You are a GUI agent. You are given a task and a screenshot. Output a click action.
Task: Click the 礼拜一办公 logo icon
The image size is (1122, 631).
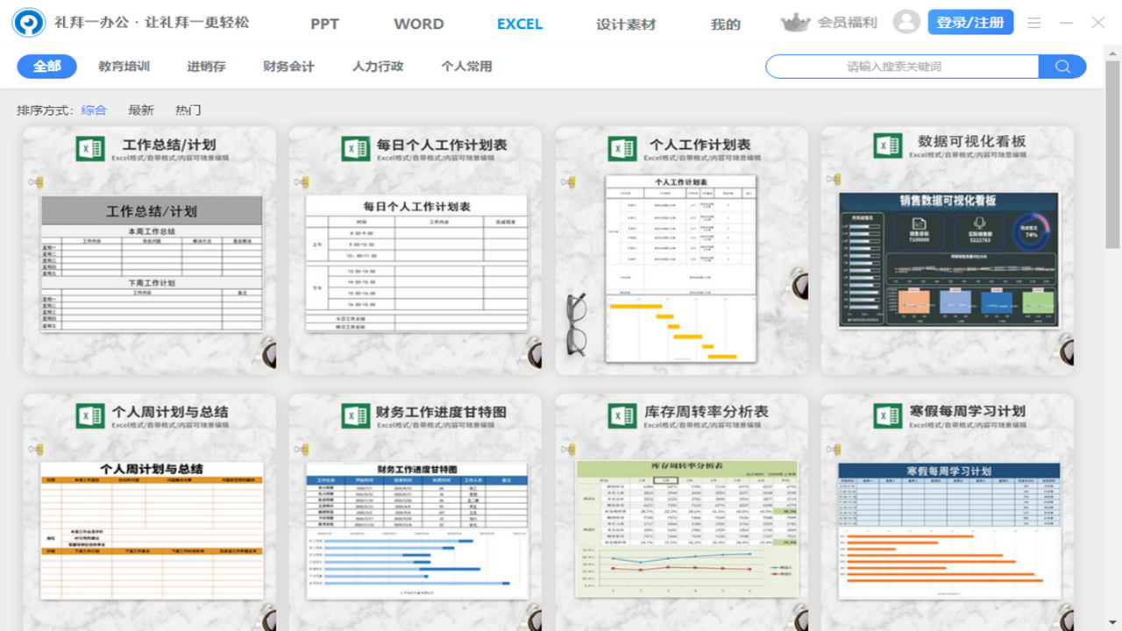(29, 22)
